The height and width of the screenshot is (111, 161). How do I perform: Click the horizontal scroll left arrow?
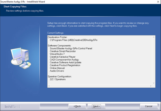(x=49, y=86)
